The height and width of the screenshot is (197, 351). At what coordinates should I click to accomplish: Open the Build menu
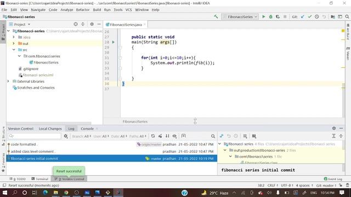(x=97, y=10)
